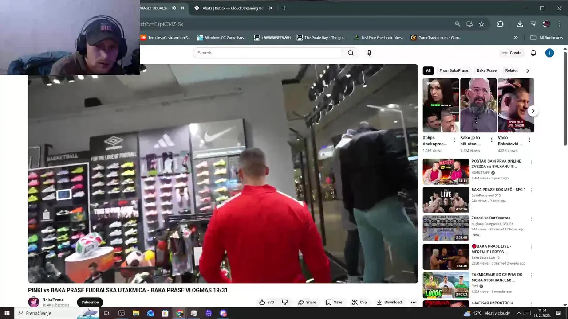Open Fast Free Facebook Likes bookmark
568x319 pixels.
coord(379,38)
